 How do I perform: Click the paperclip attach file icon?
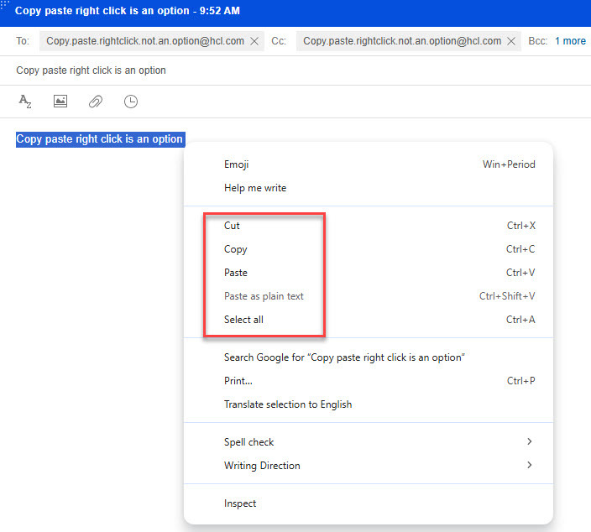[96, 102]
